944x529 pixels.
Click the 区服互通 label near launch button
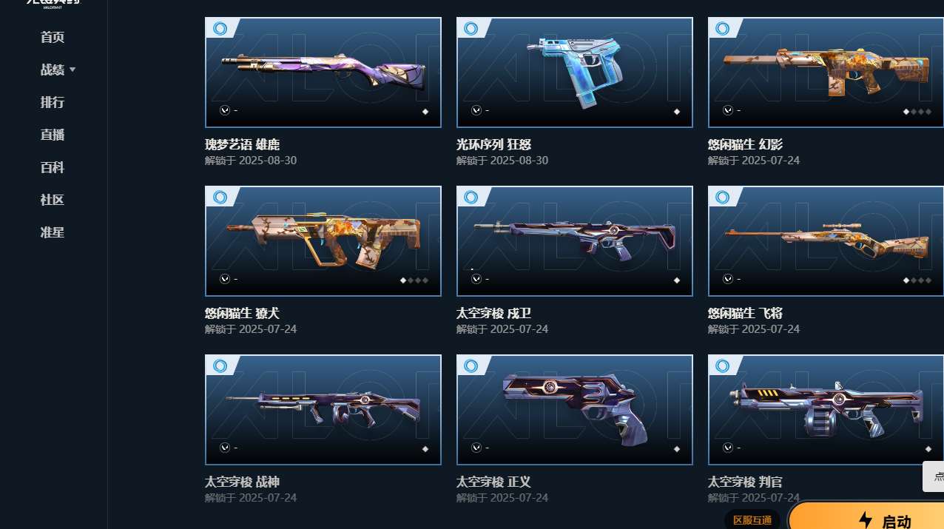[752, 520]
